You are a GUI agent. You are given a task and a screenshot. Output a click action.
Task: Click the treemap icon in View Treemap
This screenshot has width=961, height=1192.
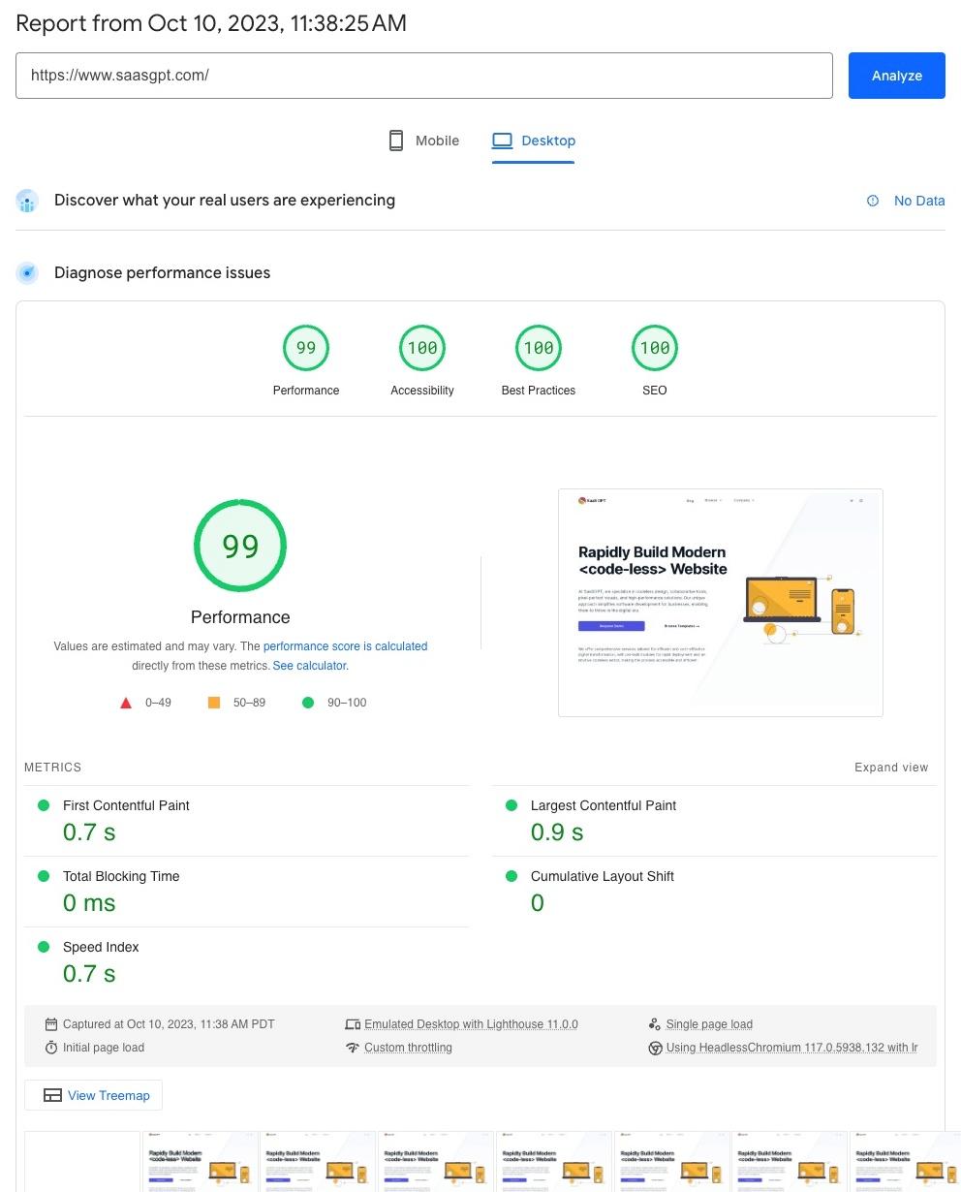[x=52, y=1095]
